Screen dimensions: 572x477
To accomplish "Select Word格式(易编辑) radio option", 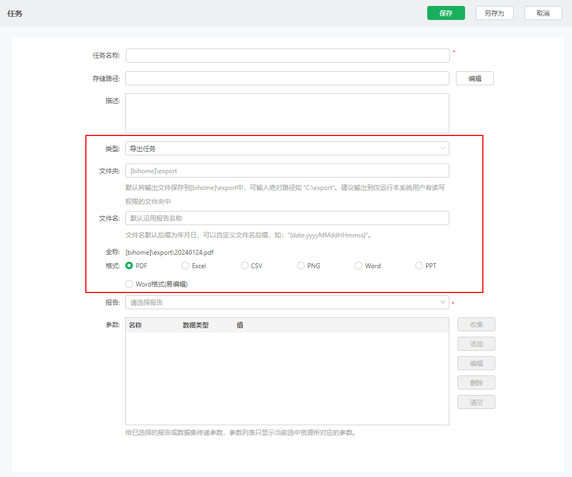I will [x=130, y=284].
